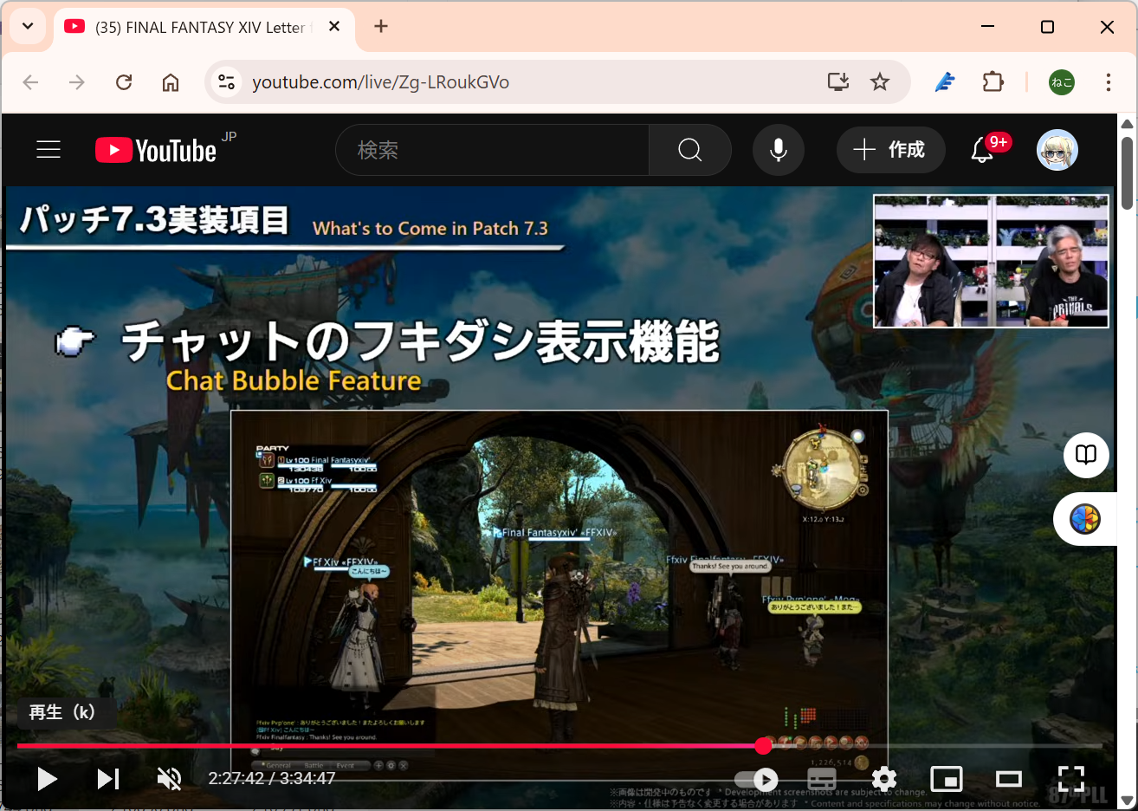This screenshot has height=811, width=1138.
Task: Go to the YouTube home logo
Action: (156, 150)
